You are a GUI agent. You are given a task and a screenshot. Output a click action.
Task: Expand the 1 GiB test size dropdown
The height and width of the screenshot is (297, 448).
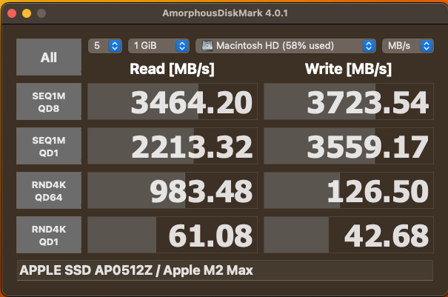click(158, 46)
